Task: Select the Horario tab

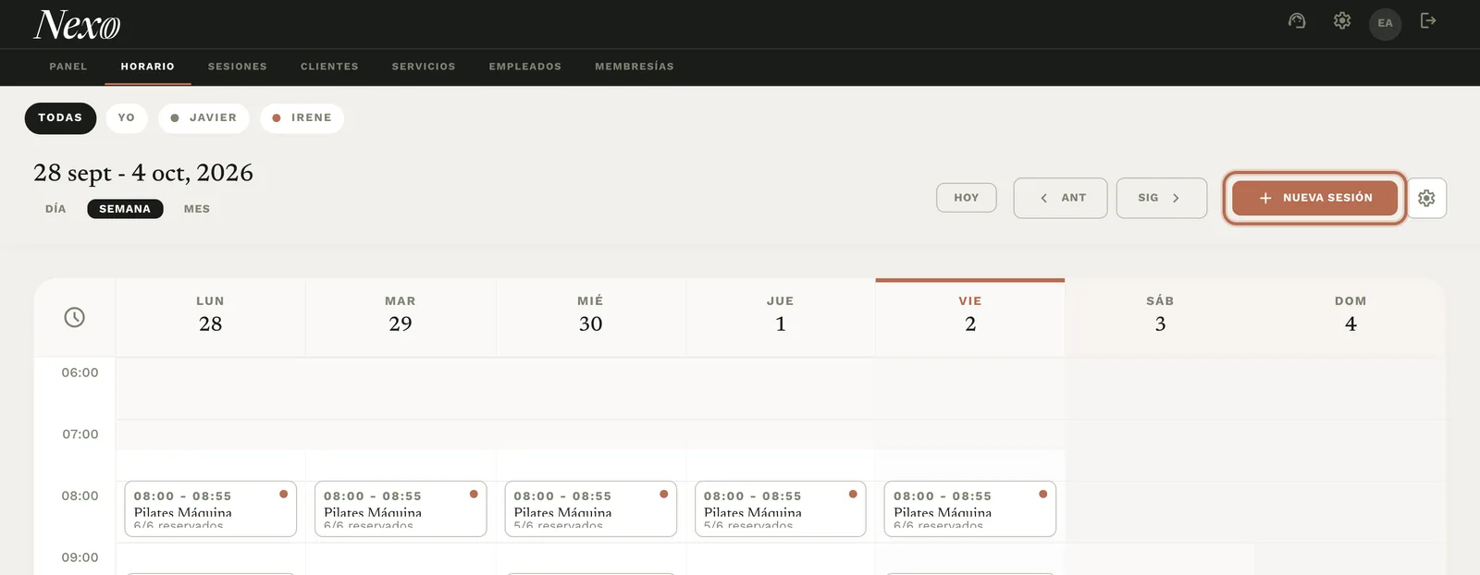Action: (x=148, y=67)
